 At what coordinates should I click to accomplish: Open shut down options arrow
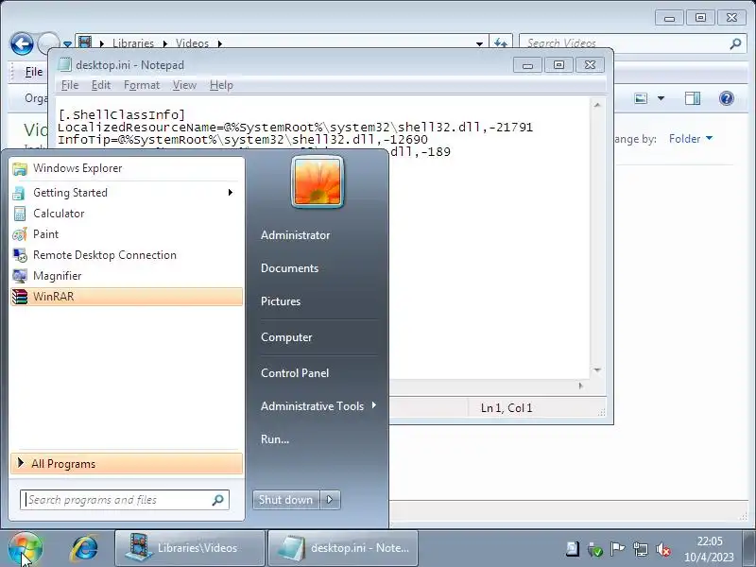coord(330,500)
